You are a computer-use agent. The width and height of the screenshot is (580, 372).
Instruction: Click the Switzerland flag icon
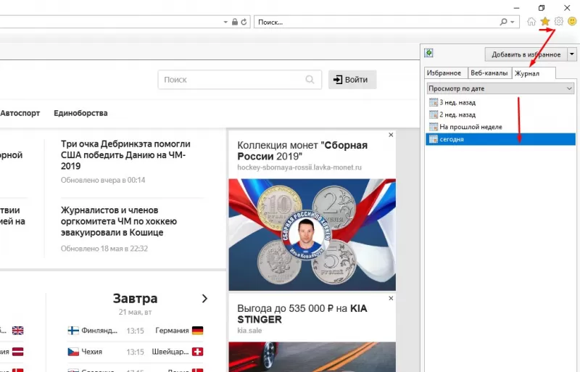[197, 352]
